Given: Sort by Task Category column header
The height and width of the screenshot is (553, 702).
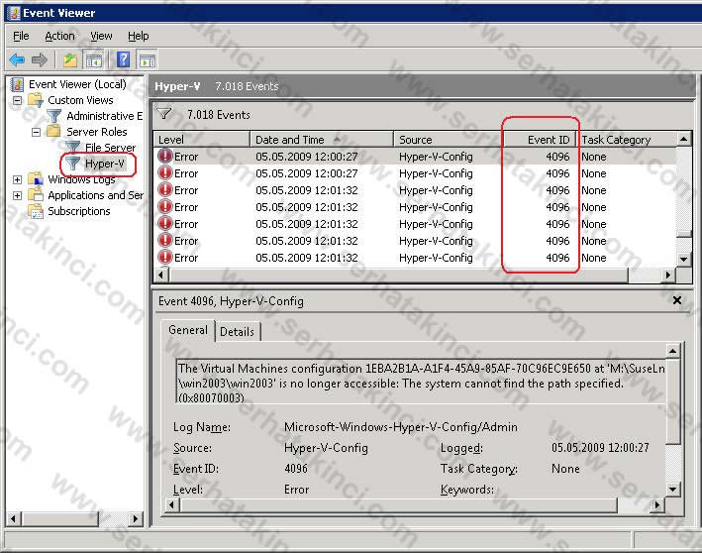Looking at the screenshot, I should pyautogui.click(x=627, y=140).
